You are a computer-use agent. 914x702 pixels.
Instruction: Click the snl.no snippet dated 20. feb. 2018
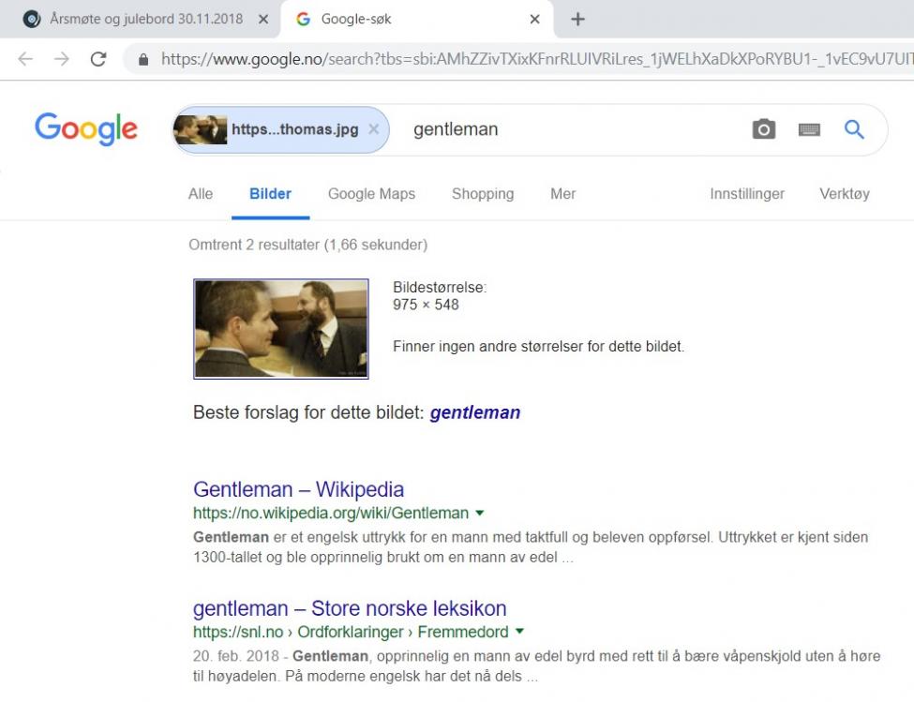tap(536, 665)
